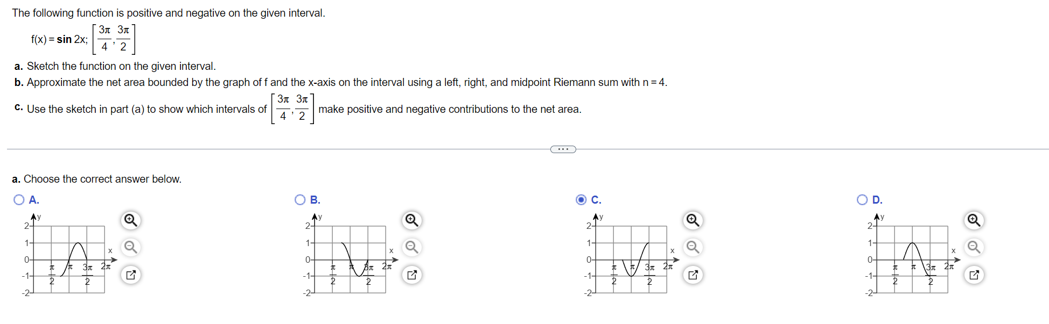Click the zoom-in magnifier for answer C

[693, 220]
